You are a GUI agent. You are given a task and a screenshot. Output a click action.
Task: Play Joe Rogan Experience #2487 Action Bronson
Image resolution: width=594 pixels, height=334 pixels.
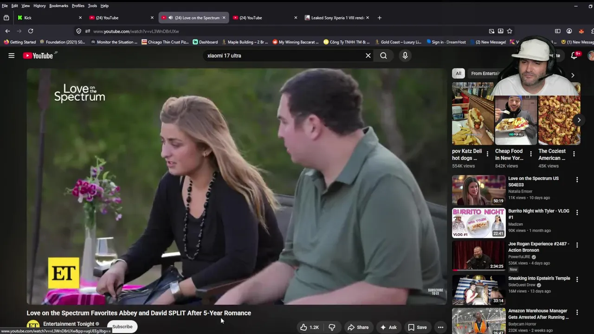tap(478, 256)
